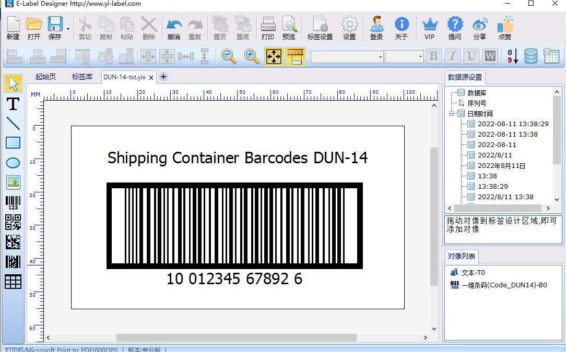Click the canvas horizontal scrollbar thumb
Viewport: 566px width, 352px height.
pos(237,337)
